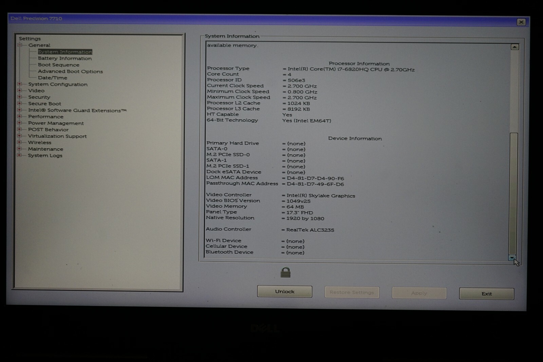Select the Virtualization Support label
Image resolution: width=543 pixels, height=362 pixels.
[x=57, y=136]
